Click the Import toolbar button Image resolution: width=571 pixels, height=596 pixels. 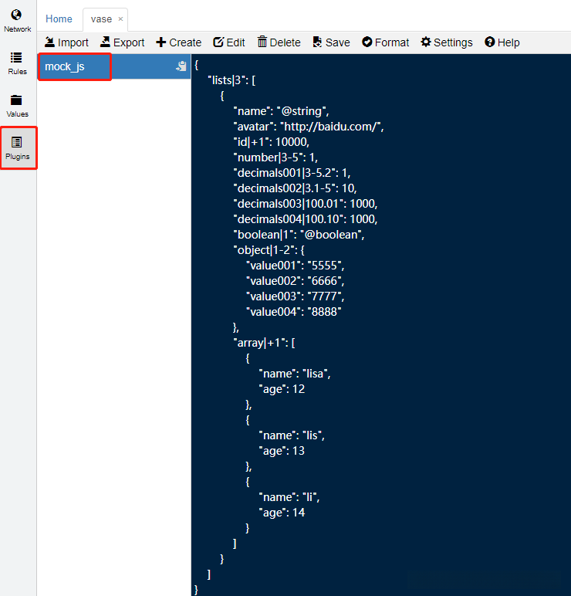(66, 42)
